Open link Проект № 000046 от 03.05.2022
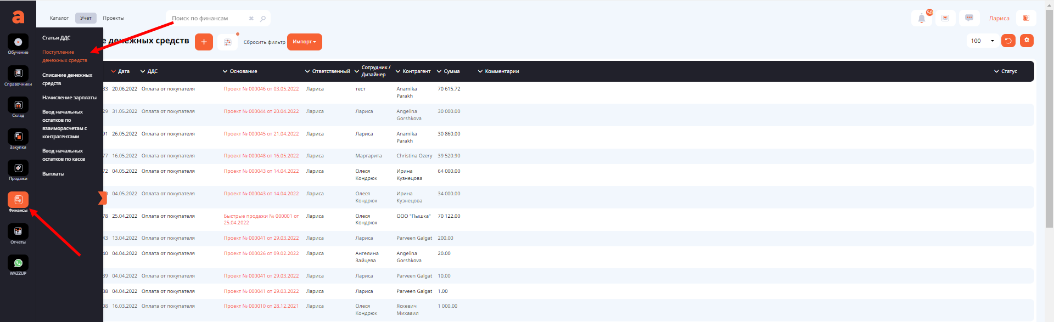Image resolution: width=1054 pixels, height=322 pixels. click(x=261, y=89)
